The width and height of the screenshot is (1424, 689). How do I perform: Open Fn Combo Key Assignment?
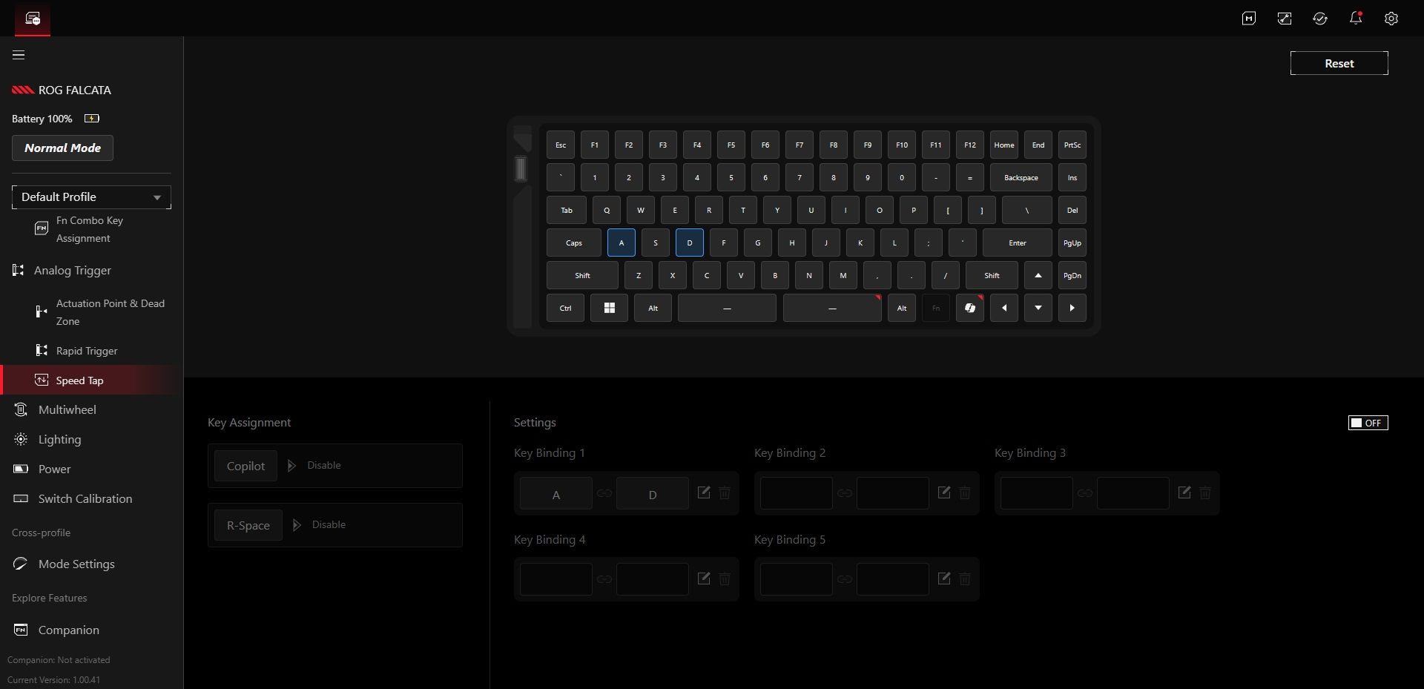pyautogui.click(x=90, y=229)
